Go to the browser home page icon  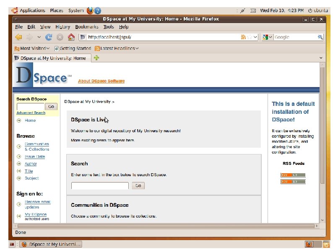pyautogui.click(x=71, y=37)
